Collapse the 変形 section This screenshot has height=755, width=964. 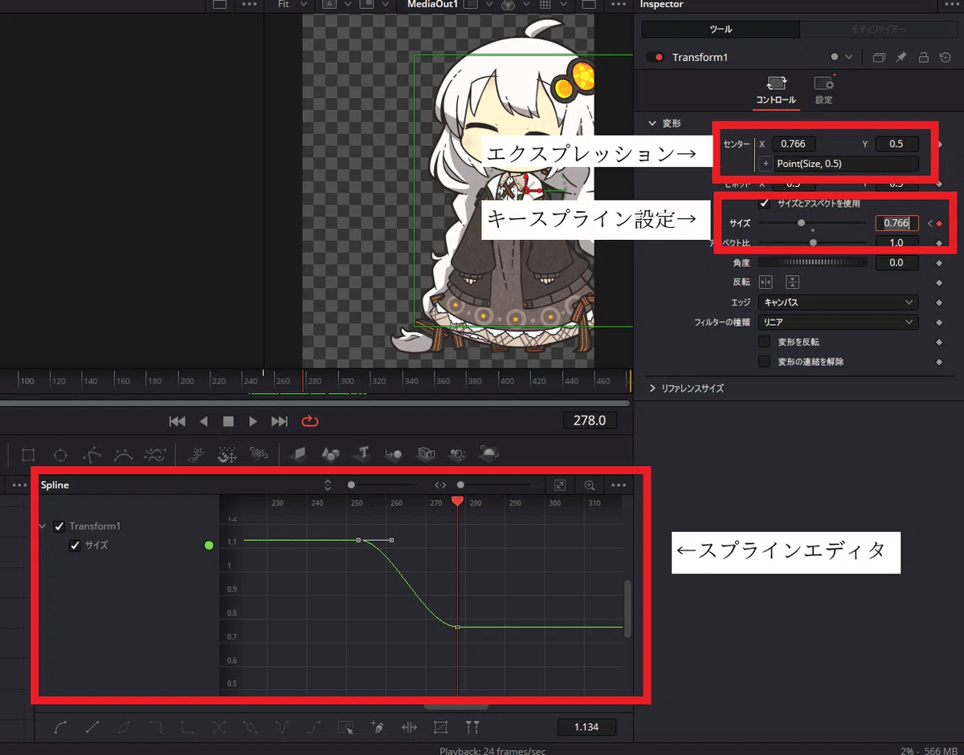[652, 124]
